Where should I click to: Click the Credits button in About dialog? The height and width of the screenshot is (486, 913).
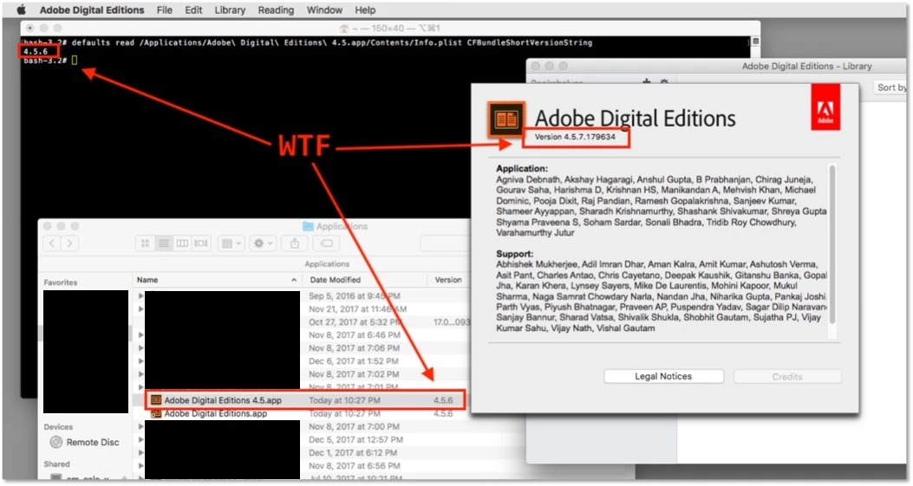click(787, 377)
